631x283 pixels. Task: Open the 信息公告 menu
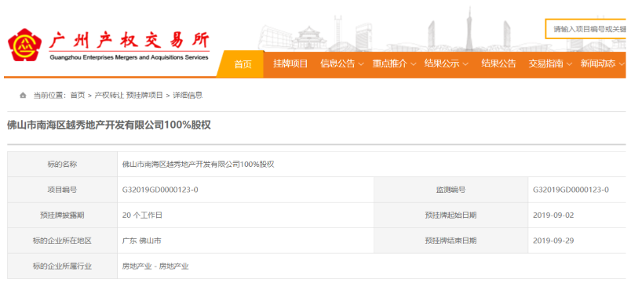(337, 63)
